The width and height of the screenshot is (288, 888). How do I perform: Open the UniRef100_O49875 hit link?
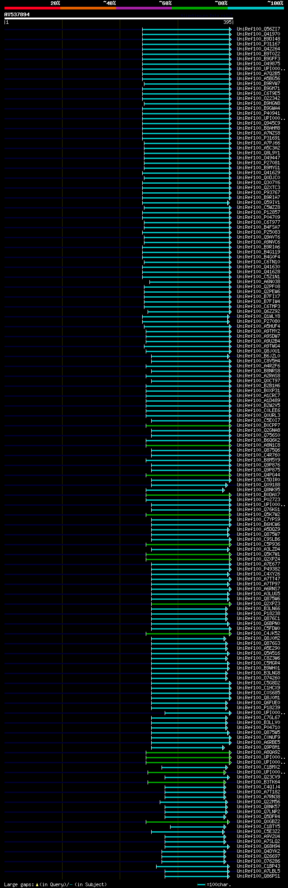(258, 63)
